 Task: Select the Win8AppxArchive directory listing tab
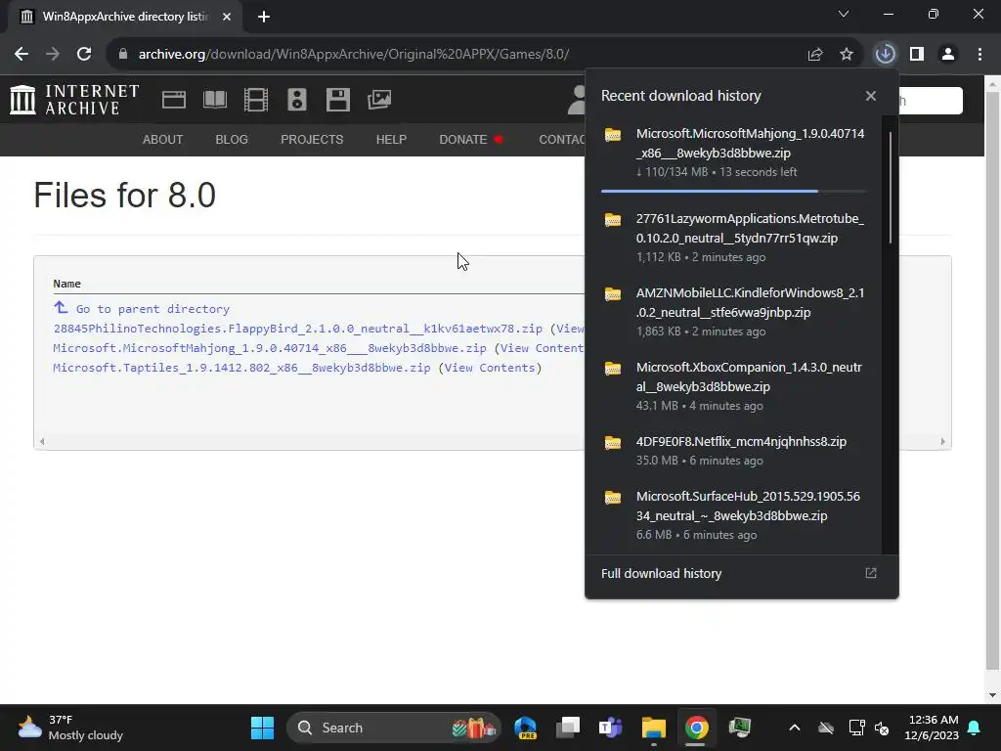tap(125, 18)
